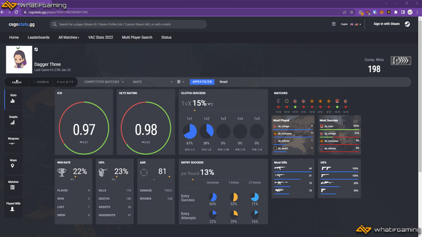Viewport: 422px width, 237px height.
Task: Open the 12:16 match map icon
Action: [278, 101]
